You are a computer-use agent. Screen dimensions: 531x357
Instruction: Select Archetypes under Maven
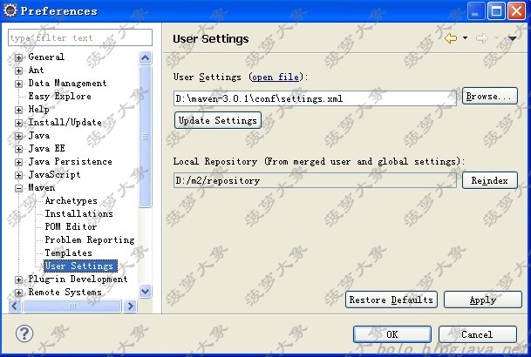pos(71,201)
